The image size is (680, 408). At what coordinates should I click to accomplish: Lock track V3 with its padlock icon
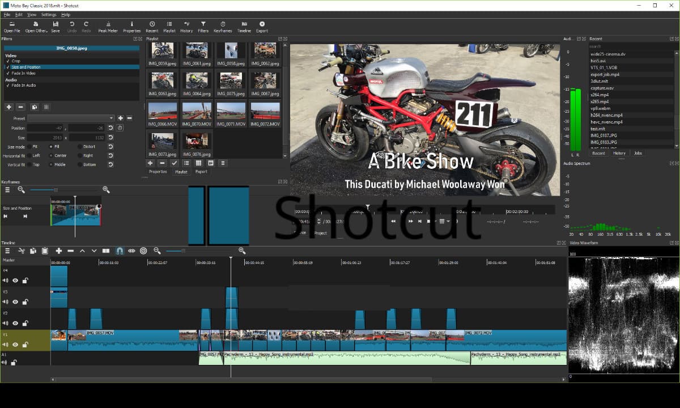(25, 301)
